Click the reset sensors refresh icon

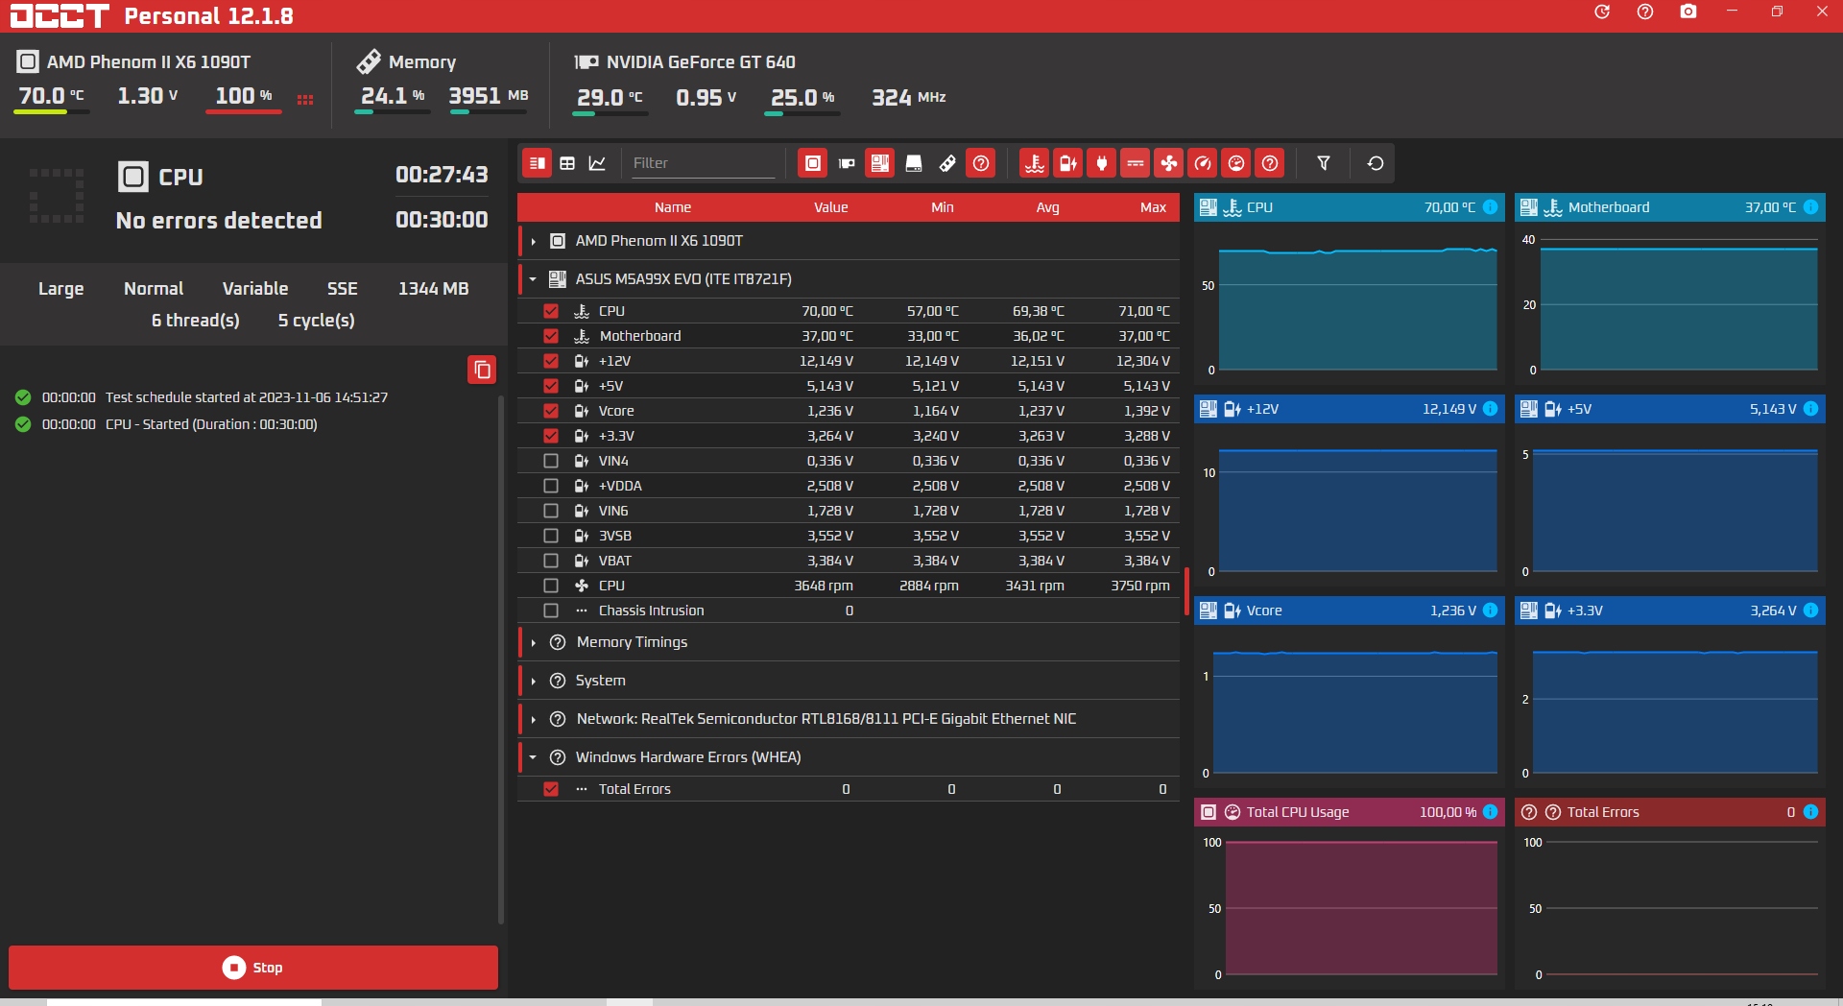(1375, 163)
